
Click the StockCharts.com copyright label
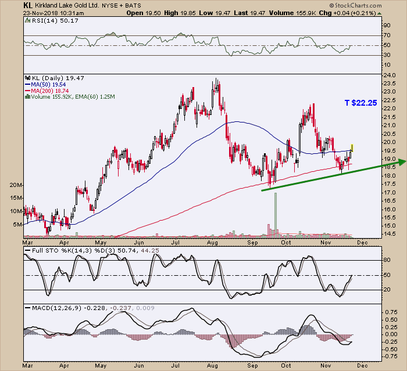[x=356, y=5]
